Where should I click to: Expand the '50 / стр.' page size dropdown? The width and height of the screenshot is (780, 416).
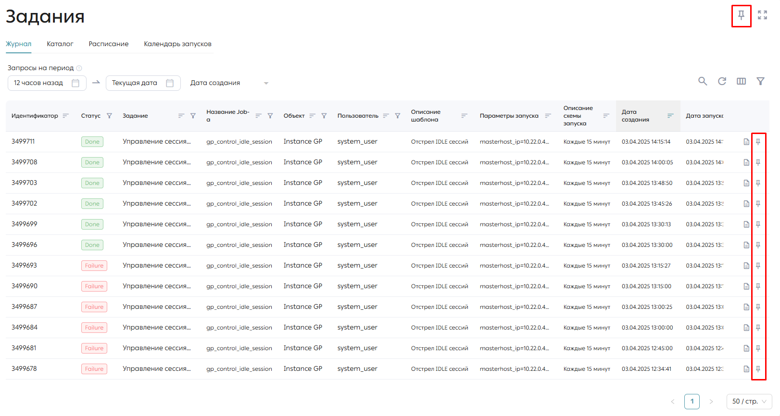click(749, 402)
